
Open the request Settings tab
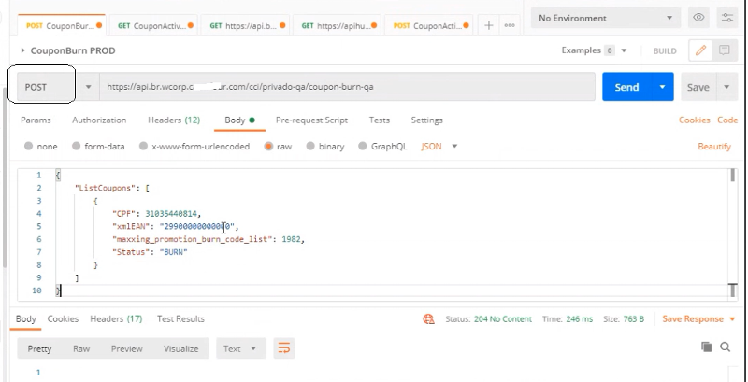(x=427, y=120)
